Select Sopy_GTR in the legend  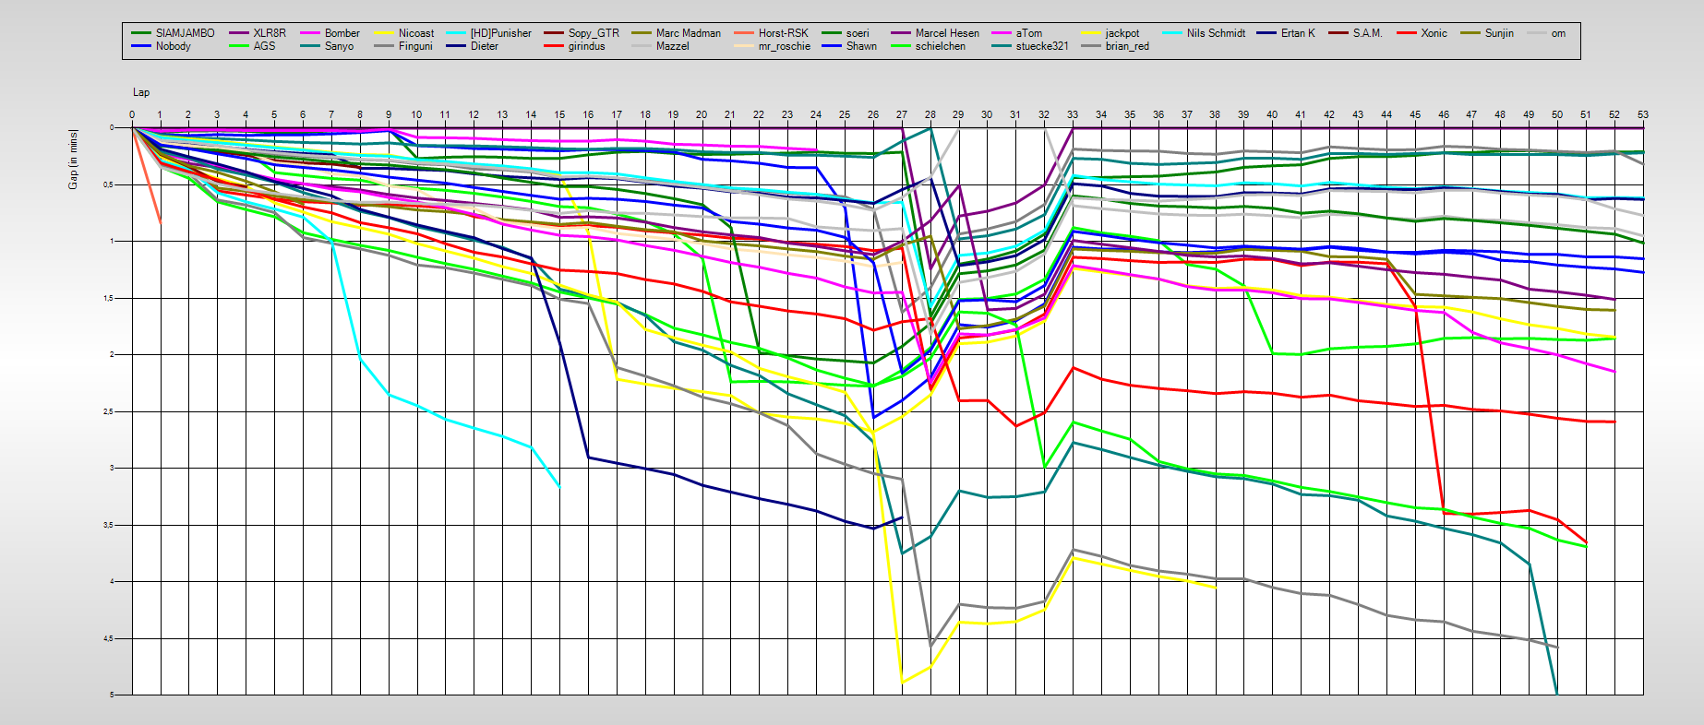594,33
